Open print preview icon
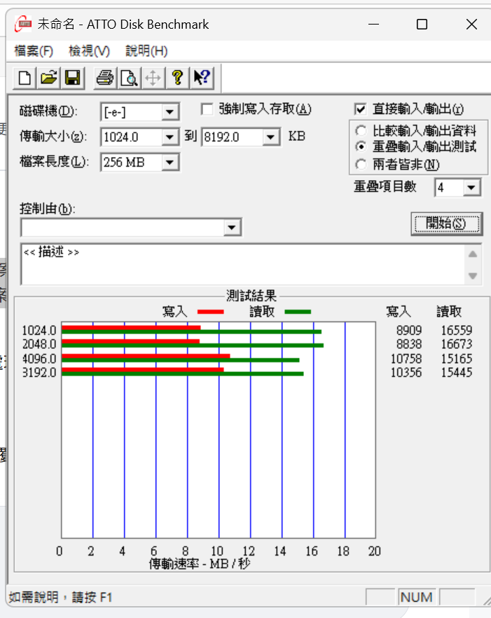Image resolution: width=491 pixels, height=618 pixels. 130,78
